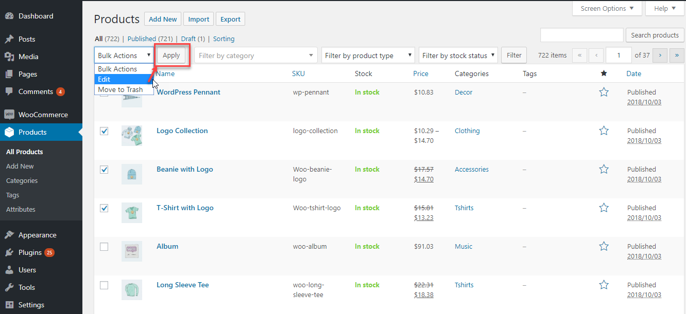686x314 pixels.
Task: Click the Search products button
Action: [655, 35]
